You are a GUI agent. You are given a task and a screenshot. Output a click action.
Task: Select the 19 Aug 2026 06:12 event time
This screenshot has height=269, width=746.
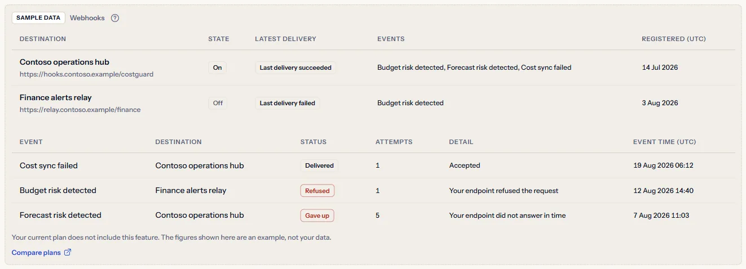pos(663,166)
